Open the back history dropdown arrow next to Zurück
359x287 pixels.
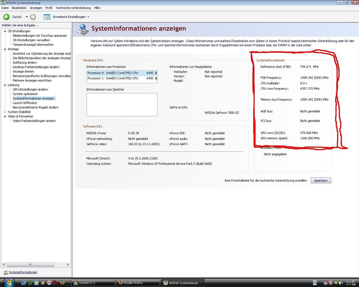pyautogui.click(x=27, y=17)
